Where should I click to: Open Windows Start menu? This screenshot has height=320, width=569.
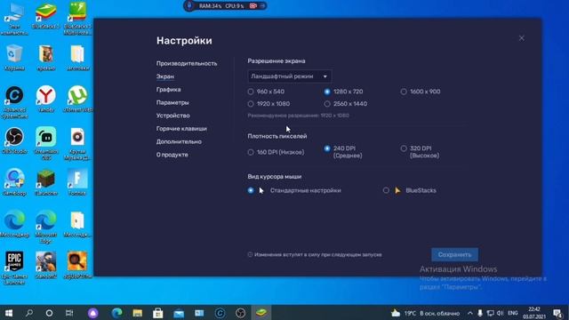(x=9, y=313)
